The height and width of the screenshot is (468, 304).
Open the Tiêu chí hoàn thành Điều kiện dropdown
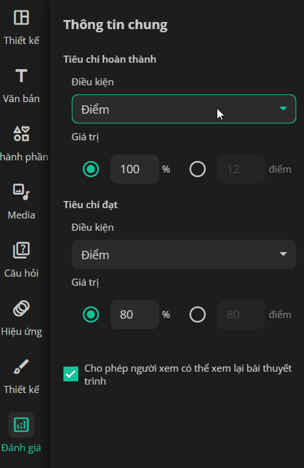click(x=184, y=109)
